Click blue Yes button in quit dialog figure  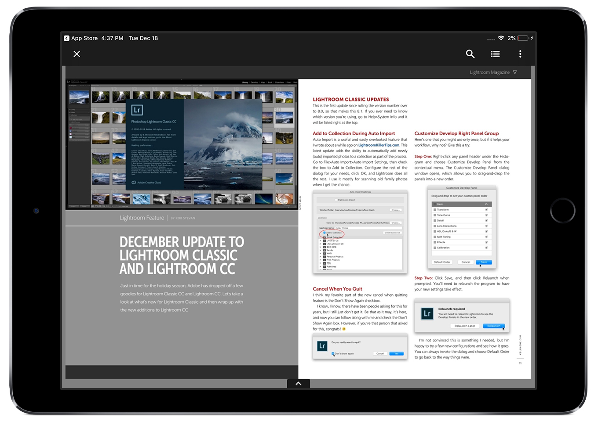(397, 353)
